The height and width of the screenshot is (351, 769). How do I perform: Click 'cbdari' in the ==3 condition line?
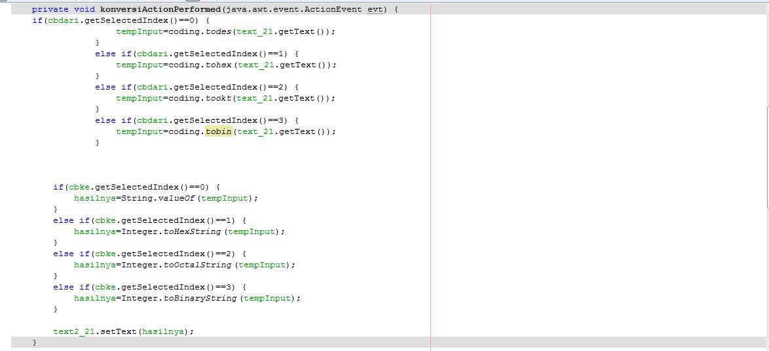tap(153, 120)
